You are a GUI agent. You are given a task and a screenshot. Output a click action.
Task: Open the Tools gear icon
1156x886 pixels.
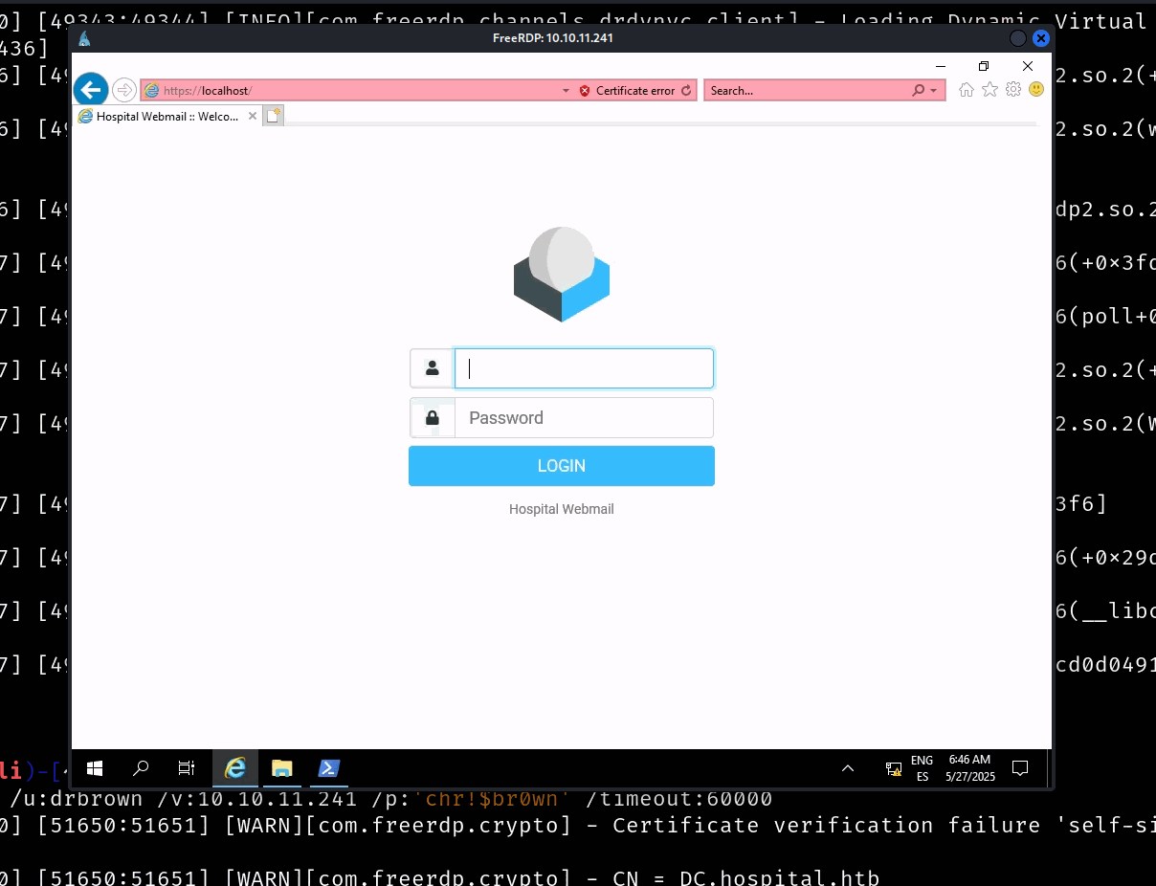[1013, 90]
